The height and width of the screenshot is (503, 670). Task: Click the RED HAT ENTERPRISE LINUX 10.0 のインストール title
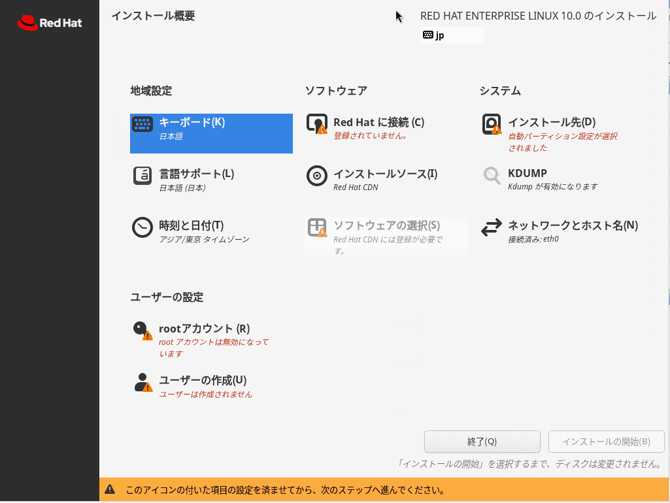539,16
